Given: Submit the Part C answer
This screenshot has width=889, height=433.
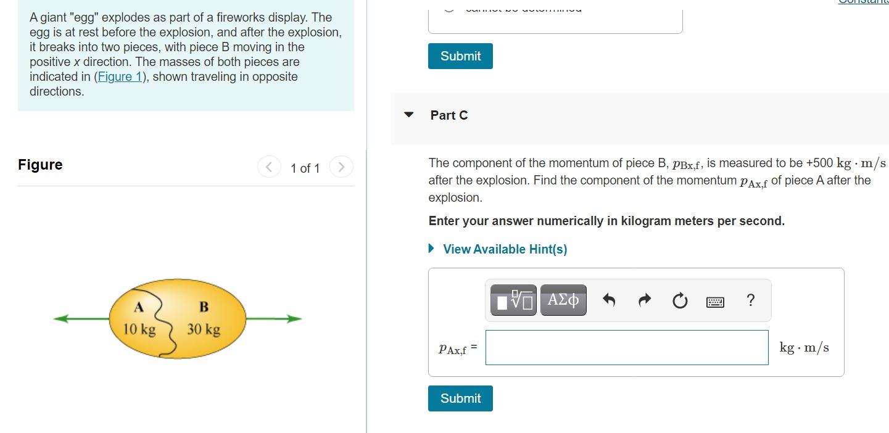Looking at the screenshot, I should click(460, 398).
